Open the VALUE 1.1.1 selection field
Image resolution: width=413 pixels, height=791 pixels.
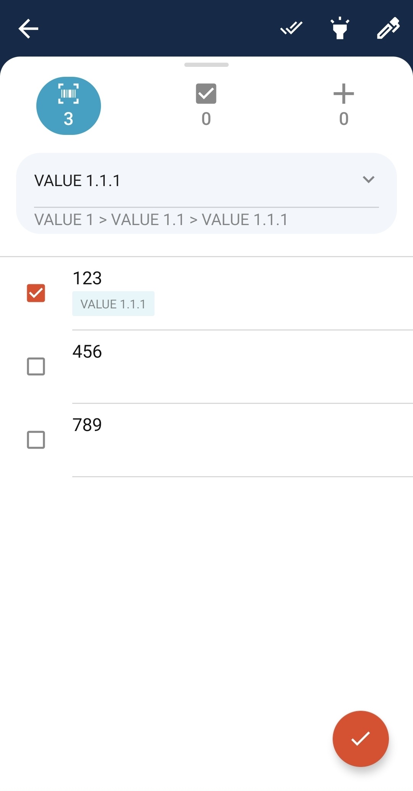pyautogui.click(x=191, y=180)
